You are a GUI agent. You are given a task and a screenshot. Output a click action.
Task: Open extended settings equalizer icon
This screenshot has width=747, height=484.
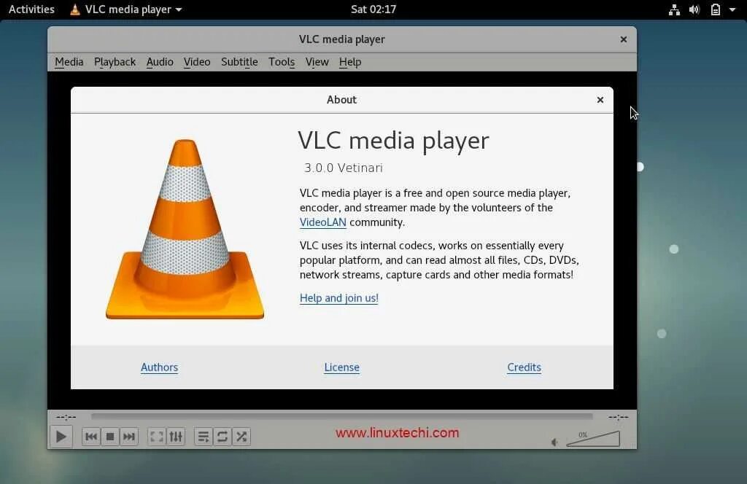176,437
